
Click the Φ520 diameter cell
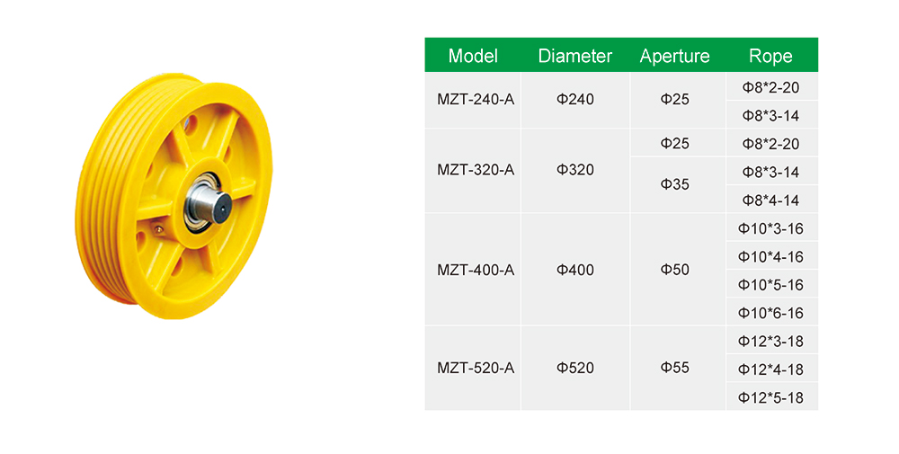pos(575,368)
